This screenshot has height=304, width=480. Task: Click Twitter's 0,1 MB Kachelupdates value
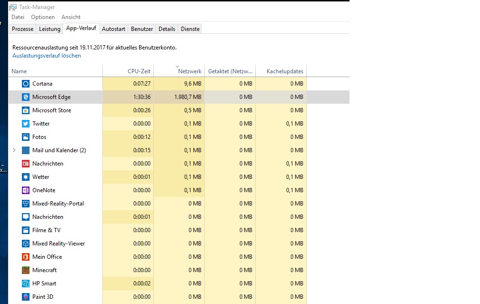pos(294,124)
